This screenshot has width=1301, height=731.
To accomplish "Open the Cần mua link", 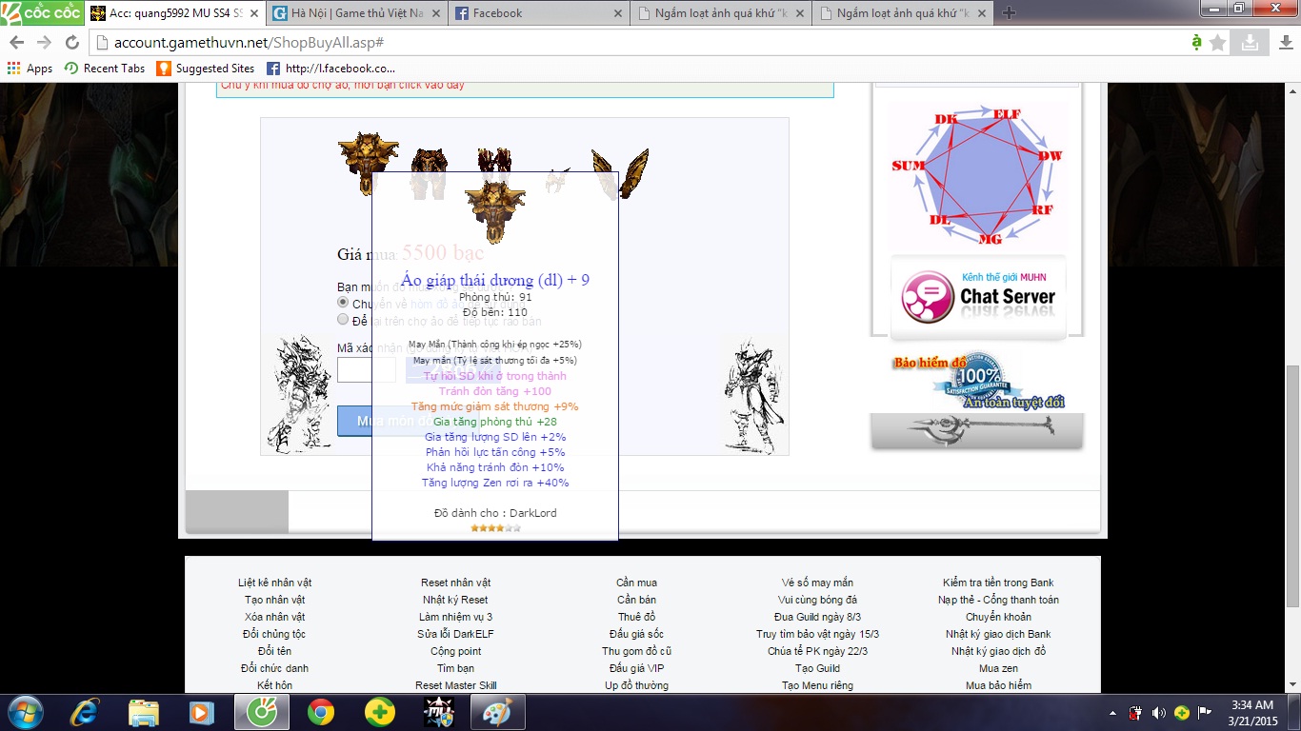I will tap(636, 583).
